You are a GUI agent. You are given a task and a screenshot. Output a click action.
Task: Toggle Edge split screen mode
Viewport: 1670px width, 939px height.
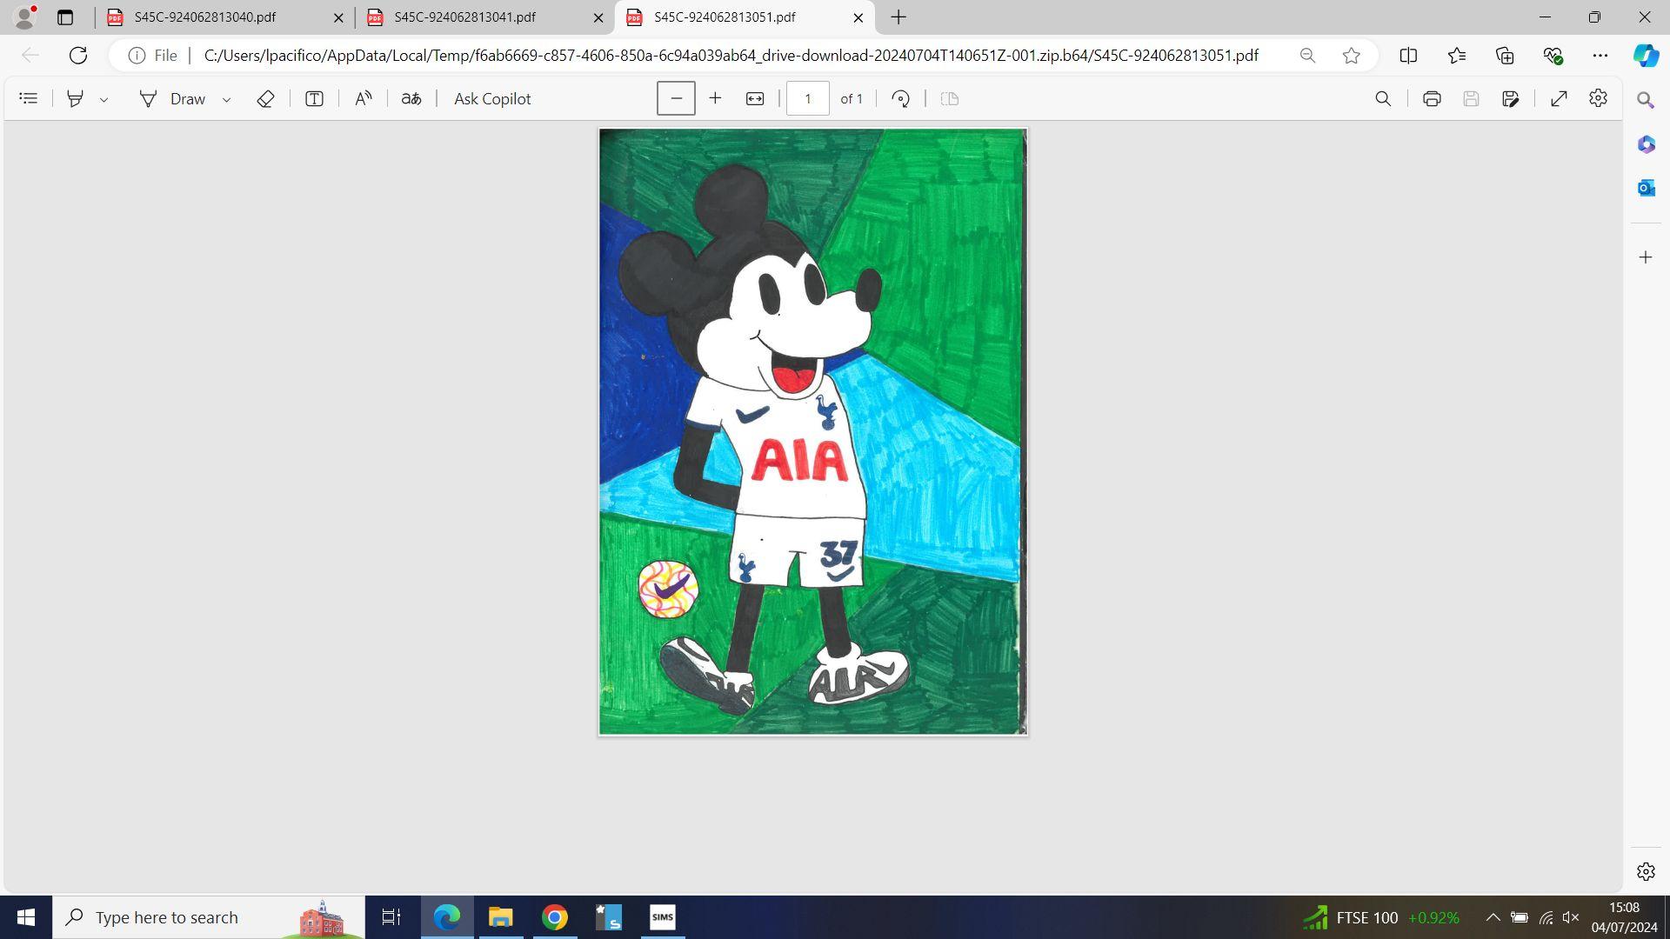pyautogui.click(x=1408, y=56)
